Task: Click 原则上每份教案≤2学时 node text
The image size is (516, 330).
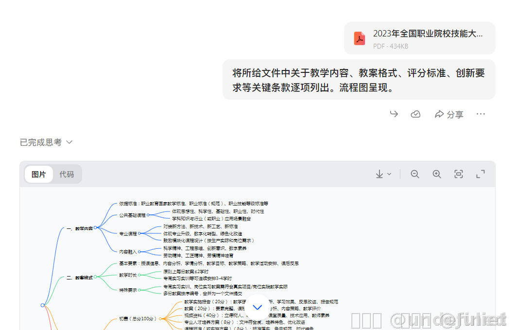Action: click(x=186, y=271)
